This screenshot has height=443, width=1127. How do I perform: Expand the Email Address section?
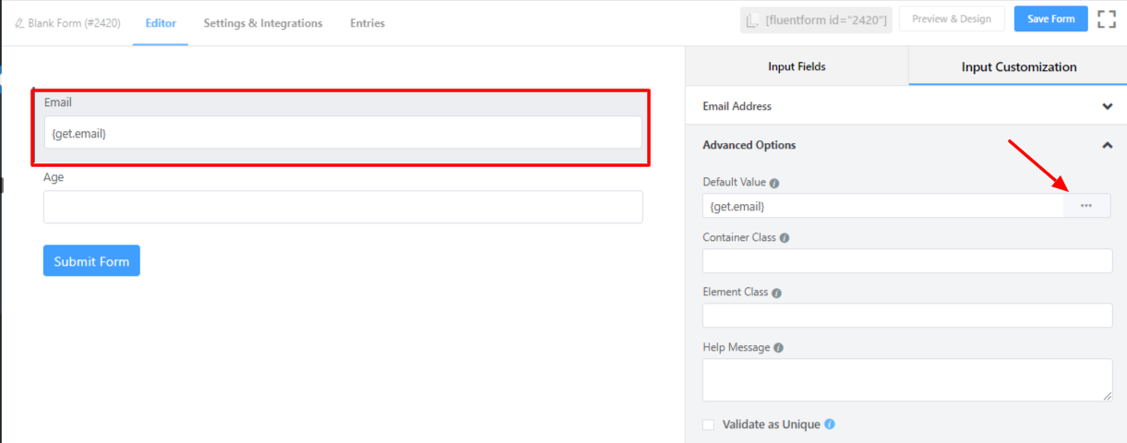pos(1107,106)
